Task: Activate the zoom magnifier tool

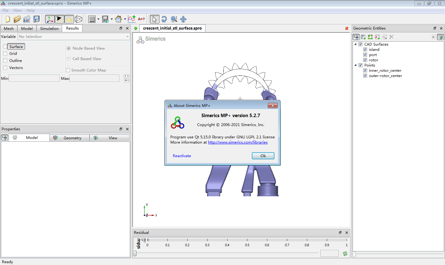Action: pos(174,19)
